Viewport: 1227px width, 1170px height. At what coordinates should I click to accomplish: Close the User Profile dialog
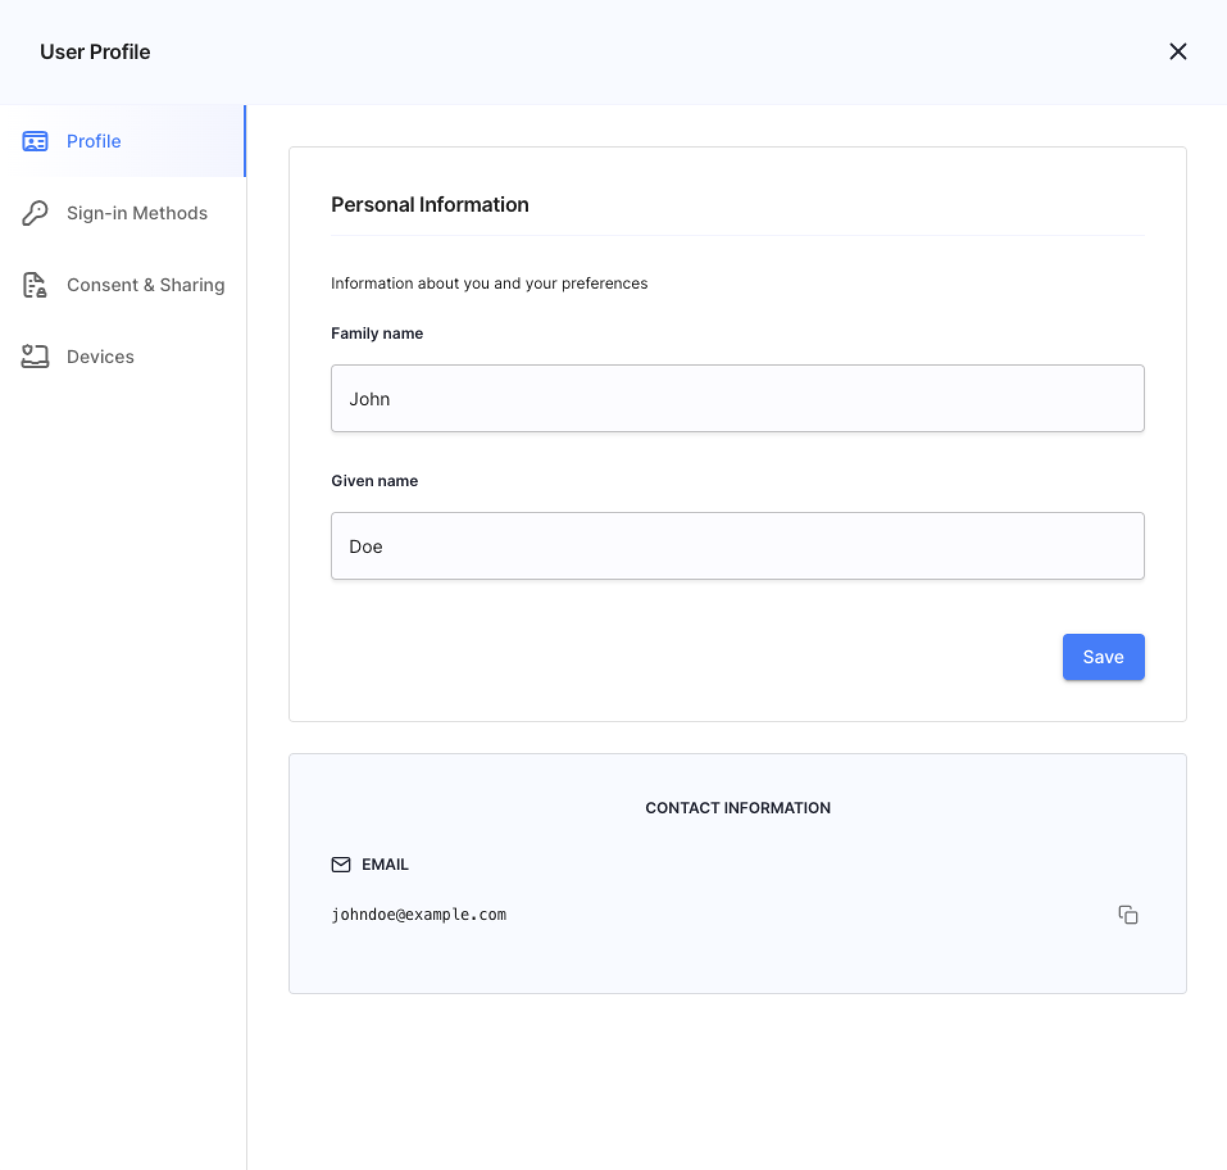(1178, 51)
